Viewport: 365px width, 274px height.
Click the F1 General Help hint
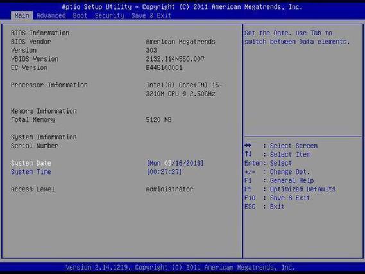pyautogui.click(x=279, y=180)
